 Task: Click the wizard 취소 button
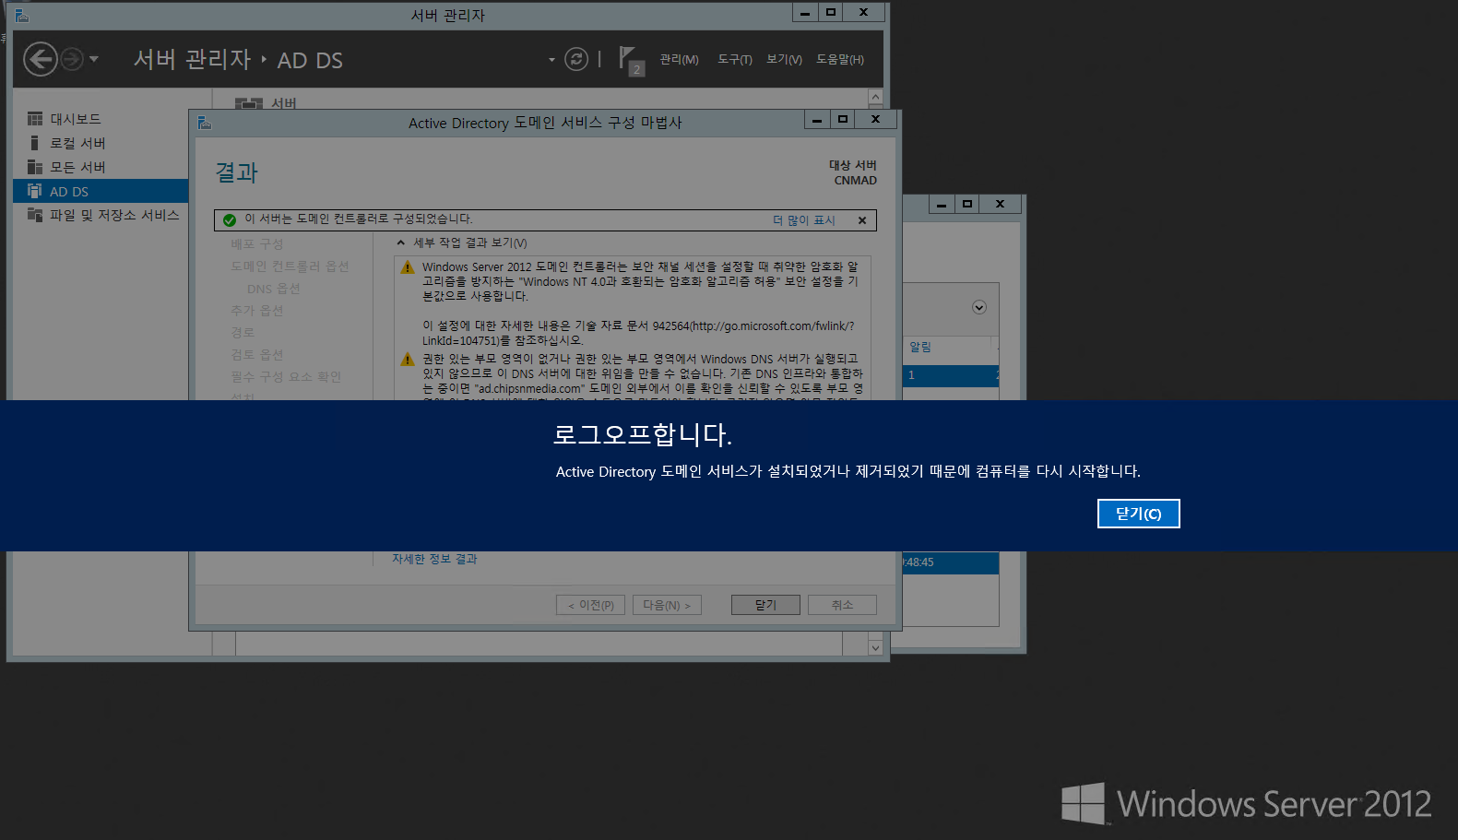pos(842,605)
